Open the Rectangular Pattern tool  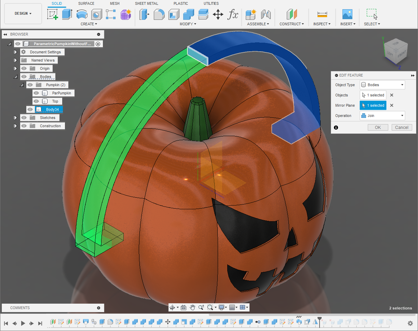111,14
